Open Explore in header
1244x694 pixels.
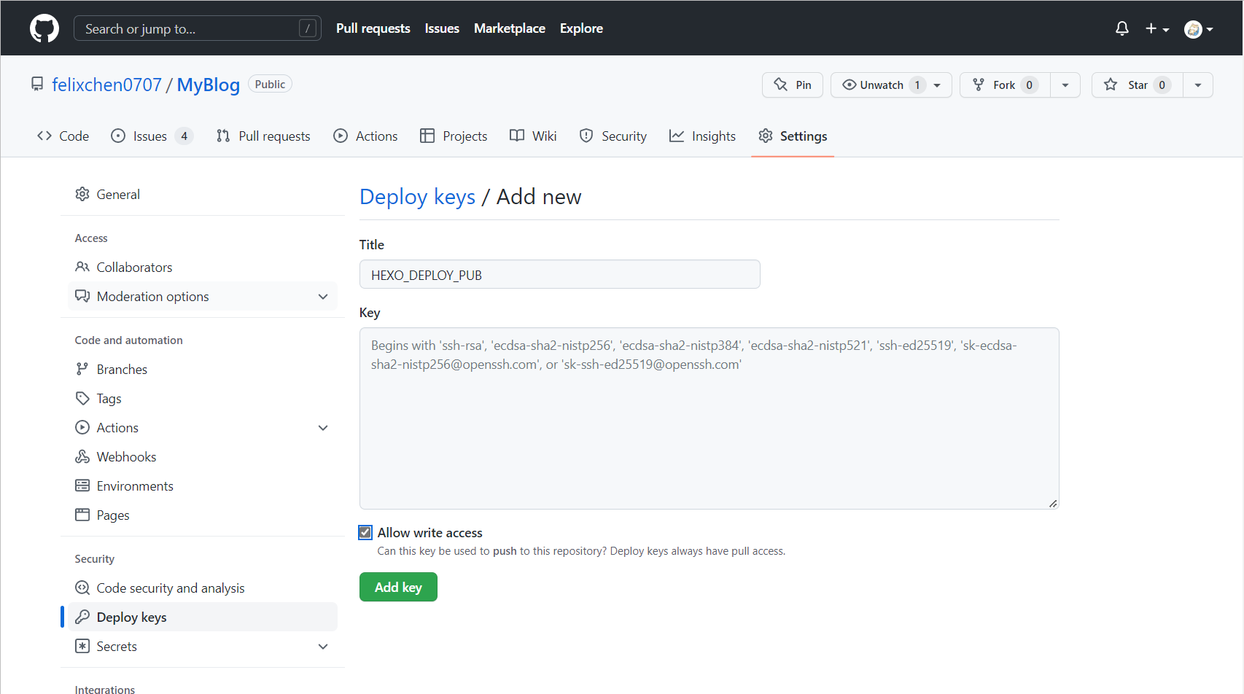[x=581, y=28]
